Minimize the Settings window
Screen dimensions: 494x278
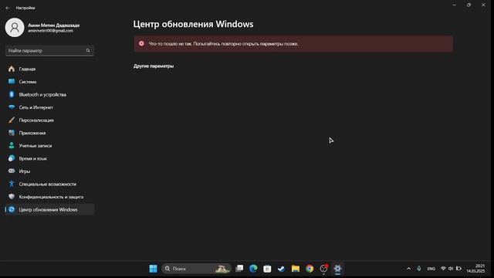[x=455, y=5]
